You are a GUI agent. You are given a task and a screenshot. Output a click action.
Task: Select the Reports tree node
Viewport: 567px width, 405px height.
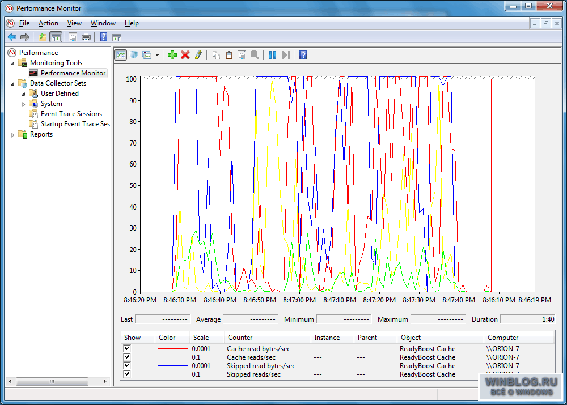point(41,134)
